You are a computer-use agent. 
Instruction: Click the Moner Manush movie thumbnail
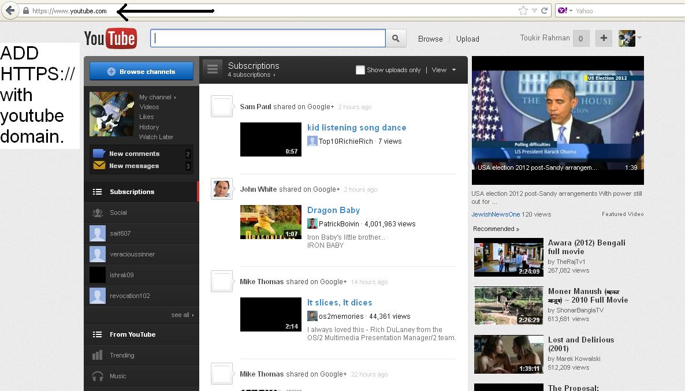point(508,306)
